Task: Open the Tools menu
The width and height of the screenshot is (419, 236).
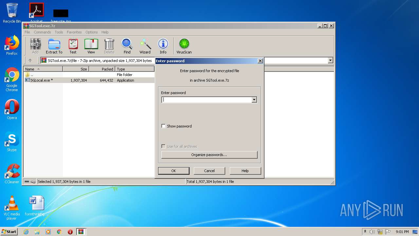Action: tap(59, 32)
